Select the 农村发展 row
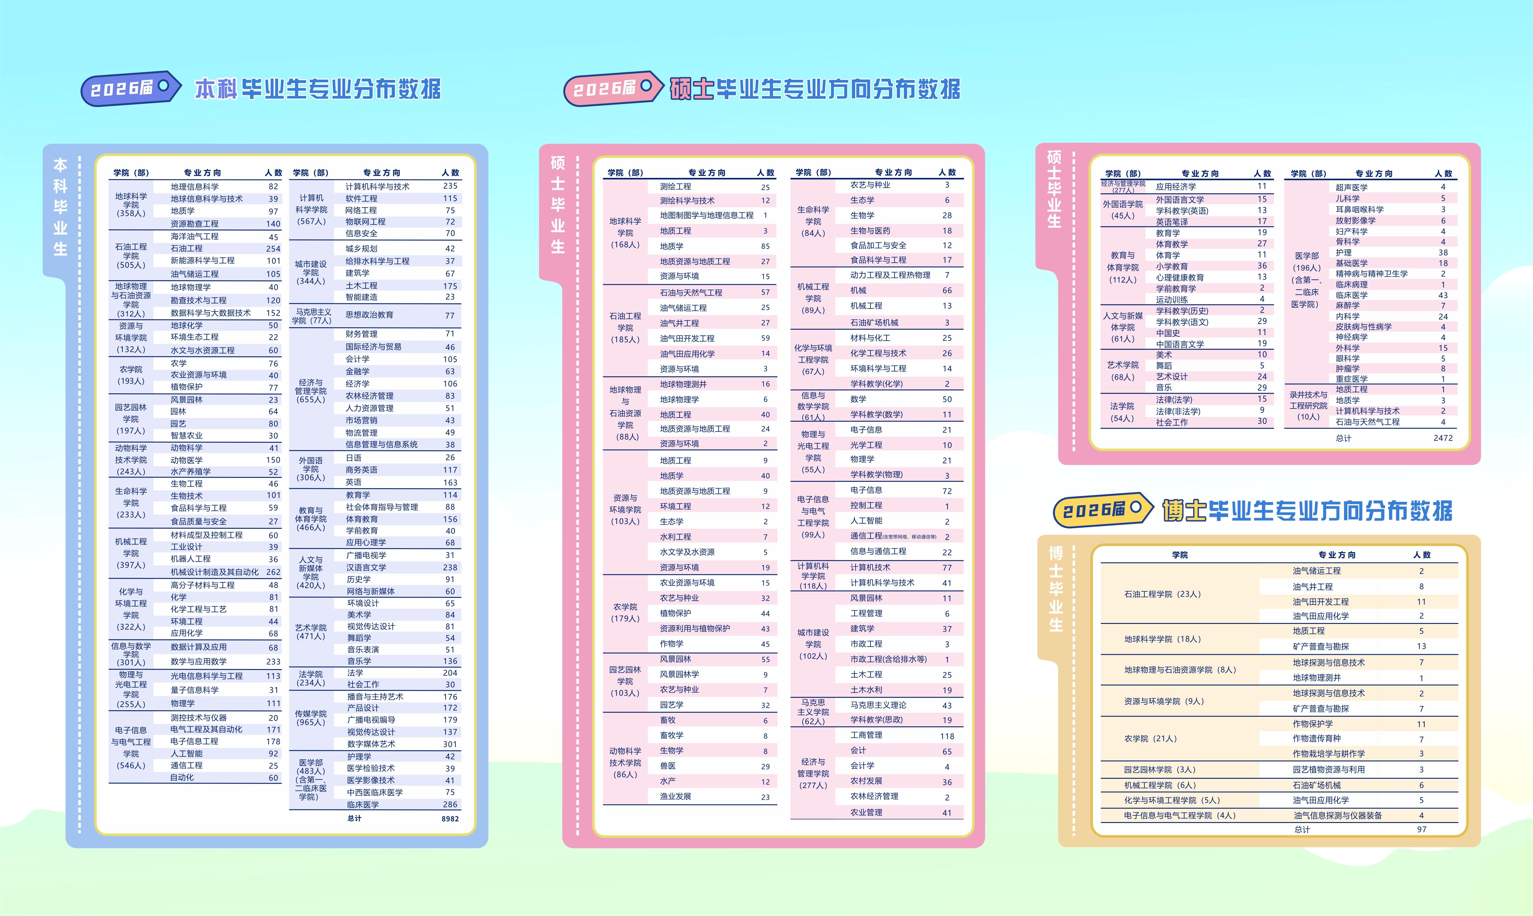 (x=900, y=781)
